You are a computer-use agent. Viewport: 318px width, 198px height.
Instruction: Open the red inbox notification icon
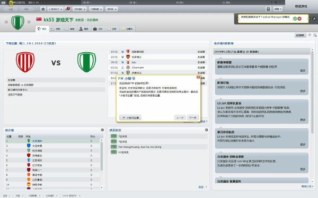coord(67,9)
